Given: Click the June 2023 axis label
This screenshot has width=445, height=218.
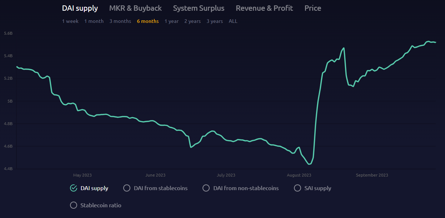Looking at the screenshot, I should click(155, 175).
